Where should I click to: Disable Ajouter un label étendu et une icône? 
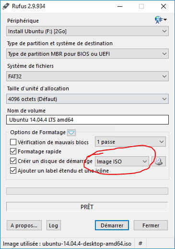pyautogui.click(x=13, y=171)
